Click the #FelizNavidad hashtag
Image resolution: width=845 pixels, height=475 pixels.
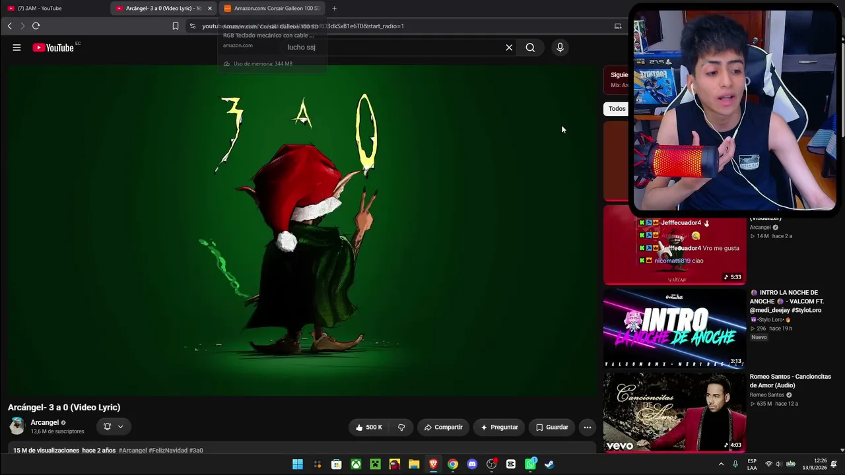point(168,451)
